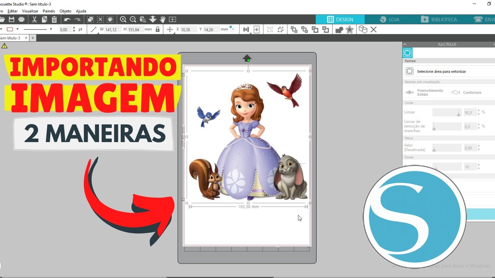
Task: Click the Sofia princess image on canvas
Action: click(248, 137)
